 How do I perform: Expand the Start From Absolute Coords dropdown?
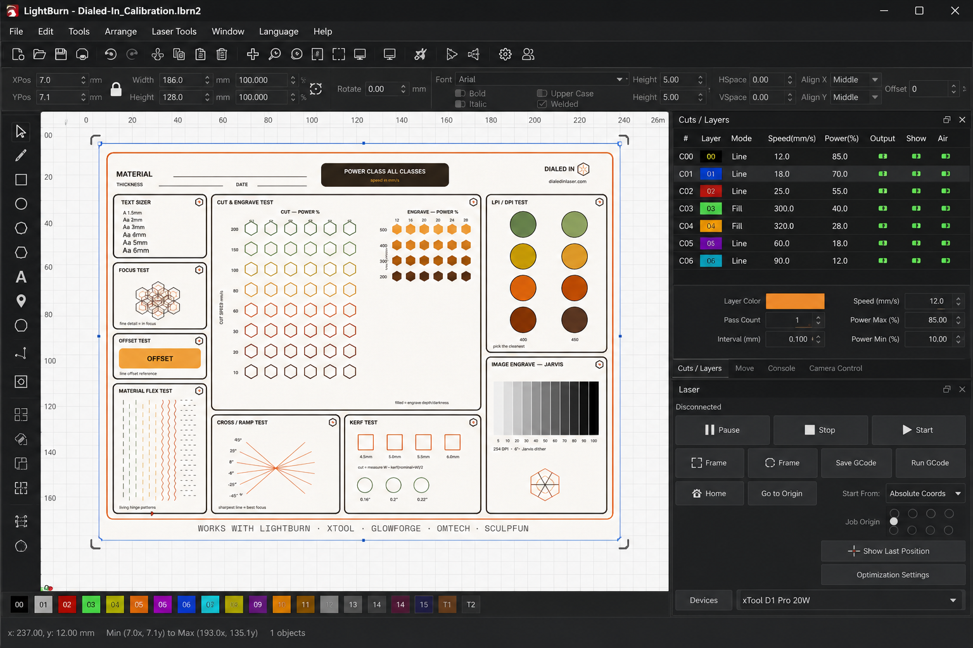[x=925, y=494]
